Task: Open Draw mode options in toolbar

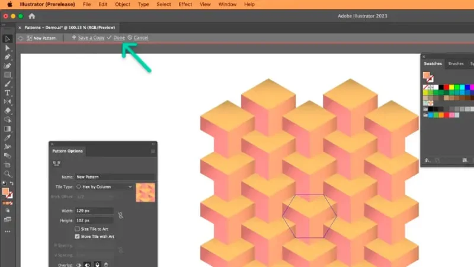Action: 8,211
